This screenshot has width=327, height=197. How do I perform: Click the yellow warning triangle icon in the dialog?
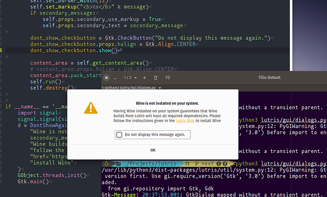(91, 108)
